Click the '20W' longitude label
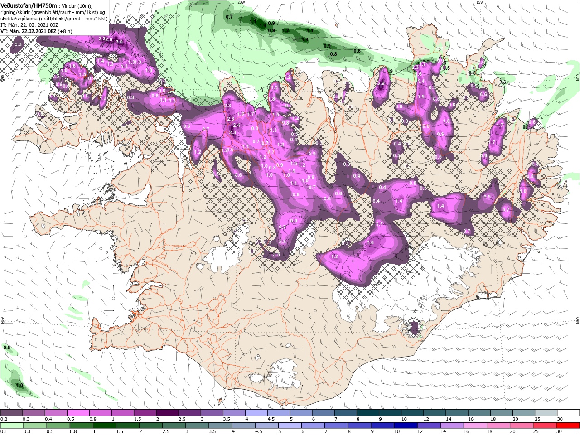This screenshot has height=435, width=580. [241, 2]
